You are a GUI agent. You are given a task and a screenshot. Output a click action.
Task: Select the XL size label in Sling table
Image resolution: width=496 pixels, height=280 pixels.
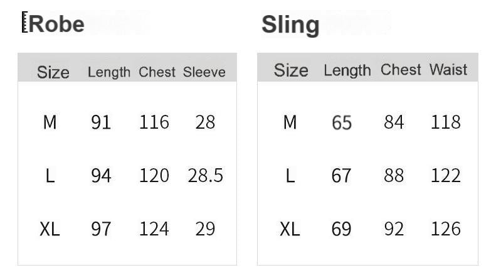290,229
